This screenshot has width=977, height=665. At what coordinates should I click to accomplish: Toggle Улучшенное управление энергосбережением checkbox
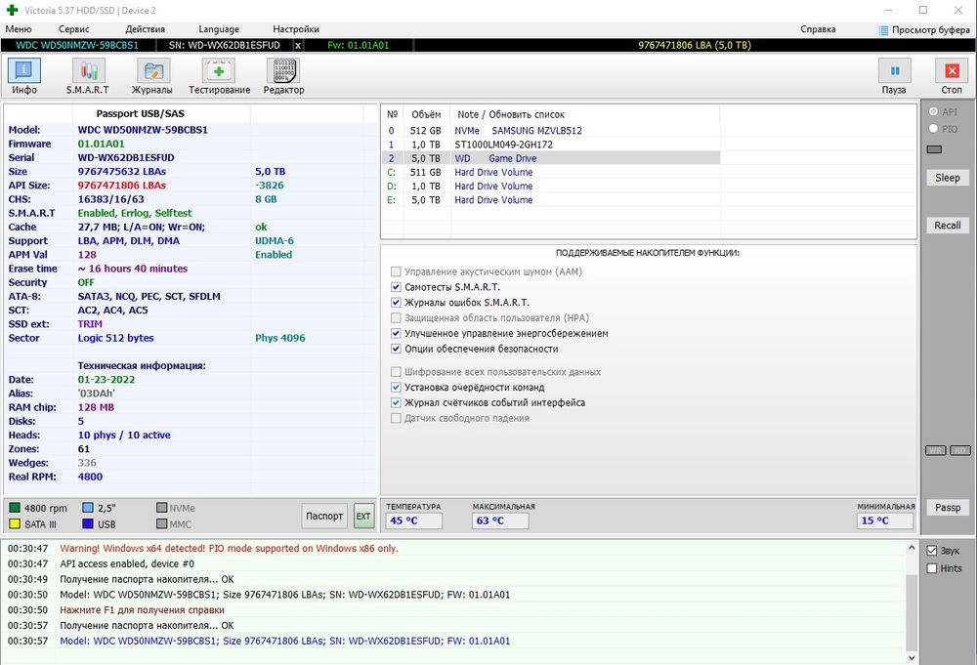396,333
